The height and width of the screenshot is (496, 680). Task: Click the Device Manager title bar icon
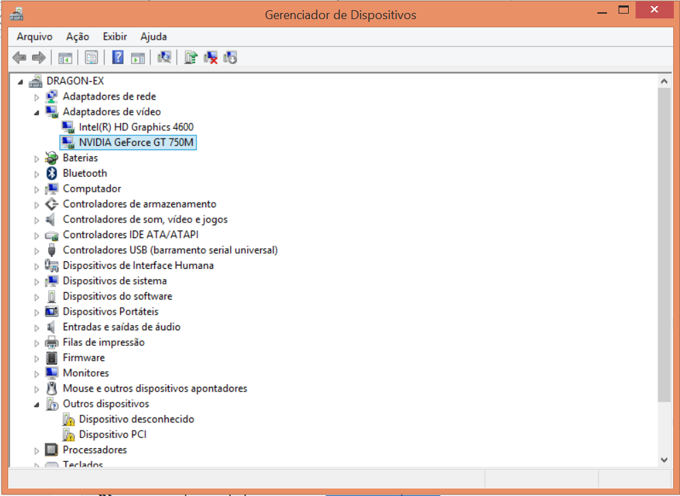click(16, 14)
